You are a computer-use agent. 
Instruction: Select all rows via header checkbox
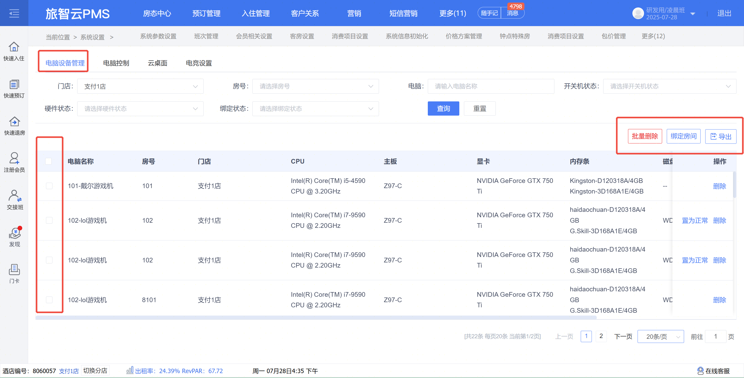(49, 161)
